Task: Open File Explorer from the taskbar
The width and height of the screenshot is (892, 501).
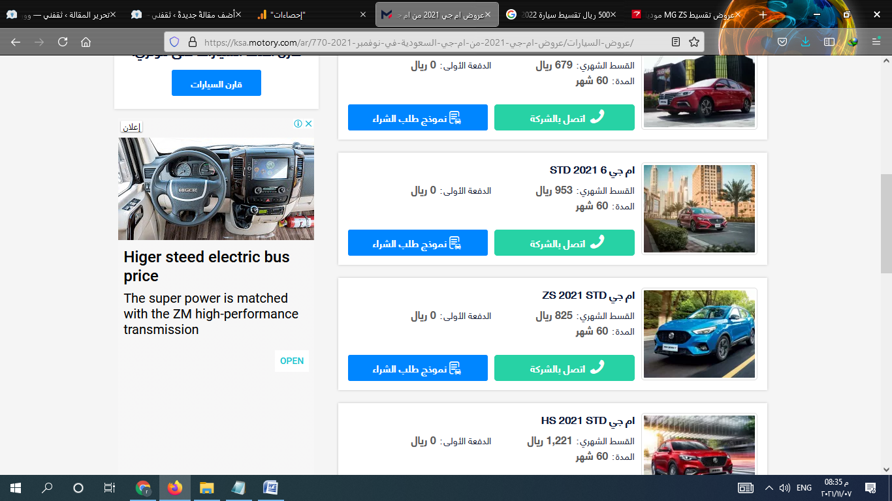Action: click(206, 487)
